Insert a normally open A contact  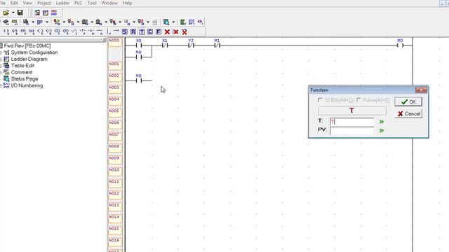[x=6, y=31]
